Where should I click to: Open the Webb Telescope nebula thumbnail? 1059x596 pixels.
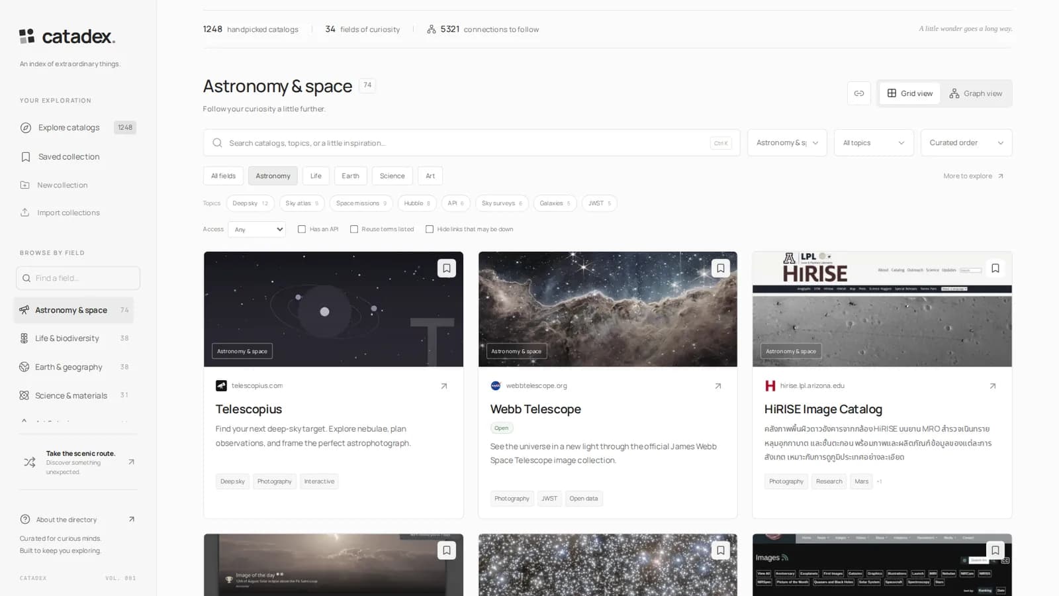(608, 309)
